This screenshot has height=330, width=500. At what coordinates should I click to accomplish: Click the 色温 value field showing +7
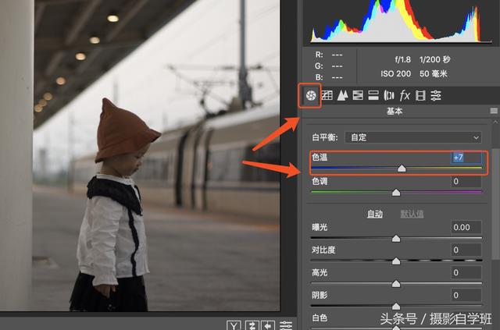(x=466, y=158)
